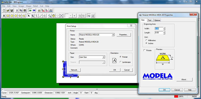
Task: Click the 123 horizontal text direction icon
Action: [89, 16]
